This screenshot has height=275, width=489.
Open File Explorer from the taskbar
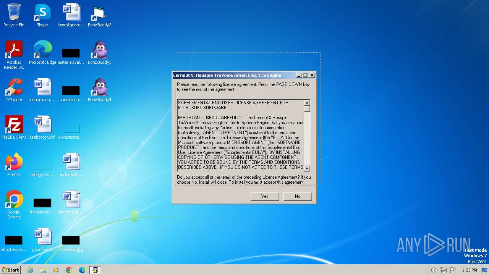[43, 270]
